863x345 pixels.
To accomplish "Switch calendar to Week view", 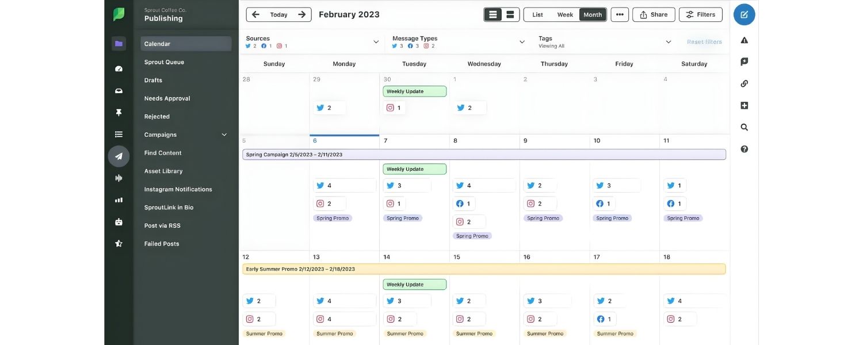I will 565,14.
